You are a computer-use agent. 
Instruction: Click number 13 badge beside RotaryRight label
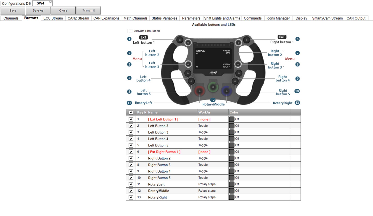coord(297,103)
